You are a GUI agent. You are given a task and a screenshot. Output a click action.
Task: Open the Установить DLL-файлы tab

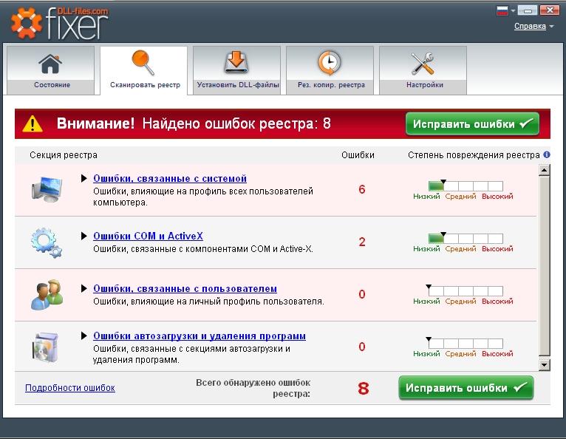click(237, 71)
